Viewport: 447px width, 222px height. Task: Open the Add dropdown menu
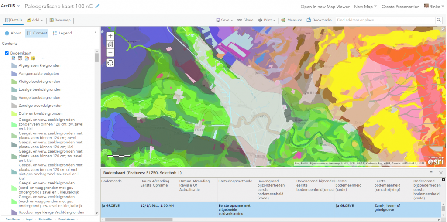[35, 20]
